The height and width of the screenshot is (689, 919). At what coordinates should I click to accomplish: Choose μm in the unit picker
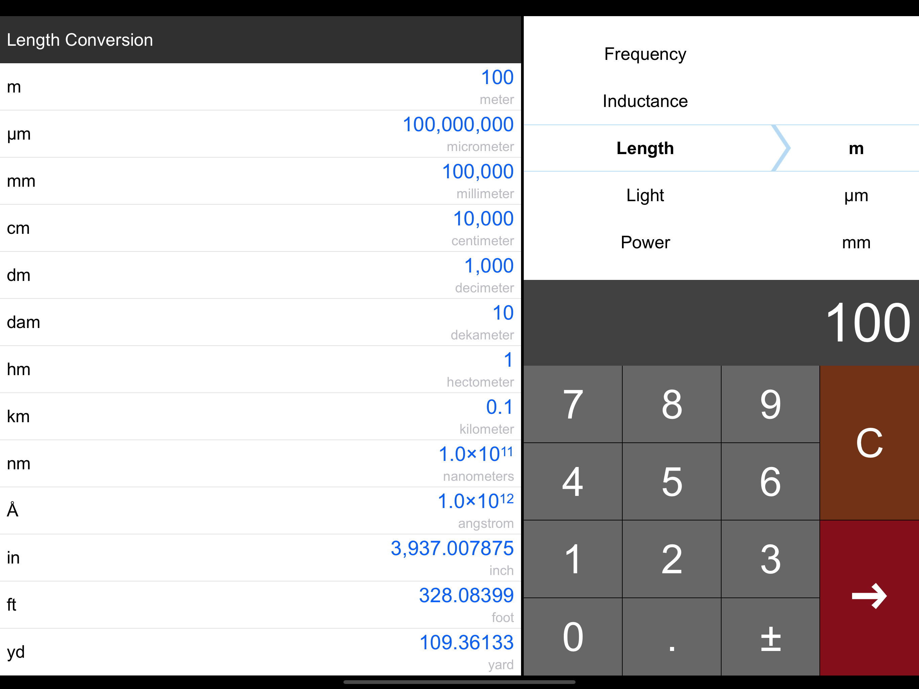coord(856,195)
